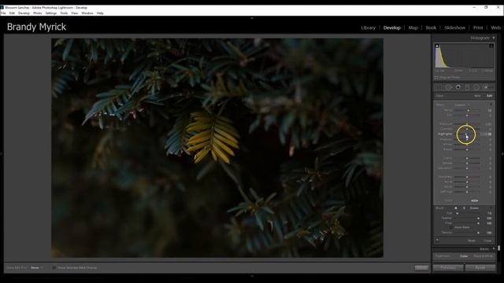Viewport: 504px width, 283px height.
Task: Set Treatment to Color
Action: click(x=464, y=256)
